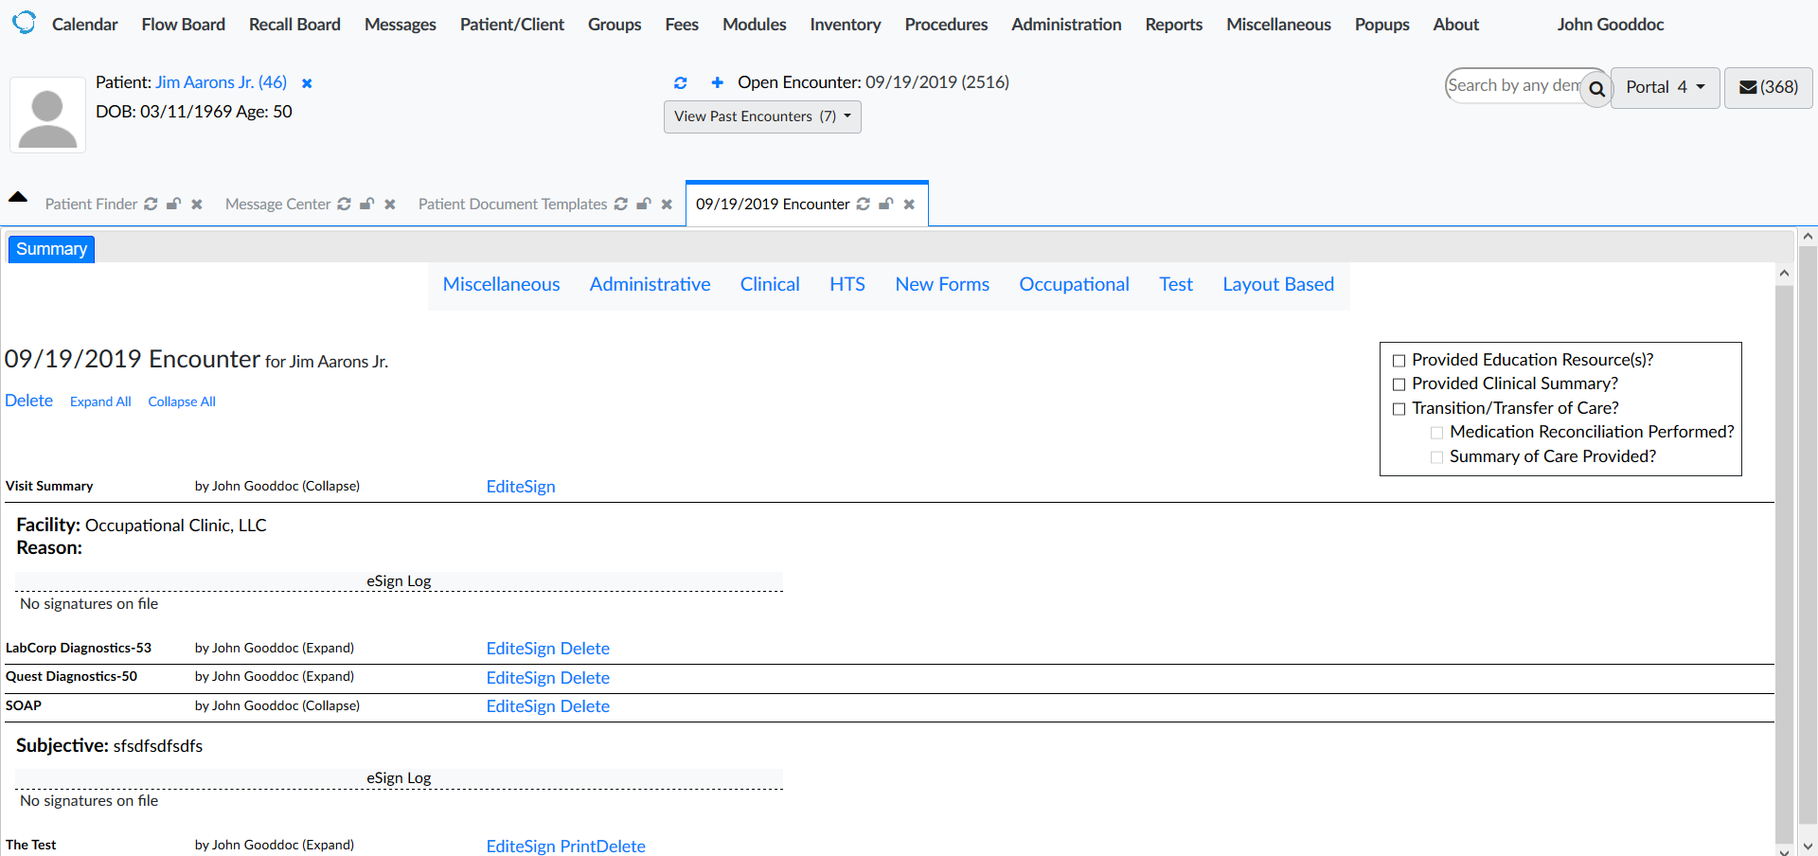This screenshot has height=856, width=1818.
Task: Click the search magnifier icon
Action: tap(1596, 89)
